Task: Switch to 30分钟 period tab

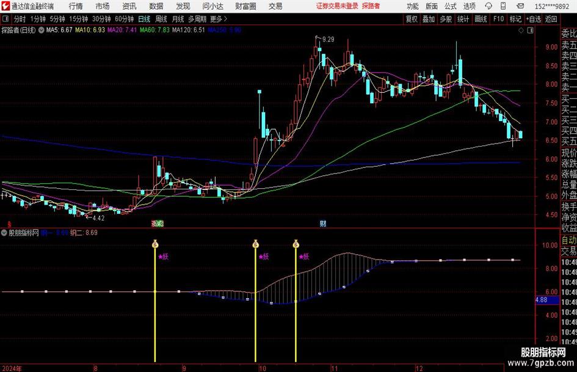Action: [x=101, y=19]
